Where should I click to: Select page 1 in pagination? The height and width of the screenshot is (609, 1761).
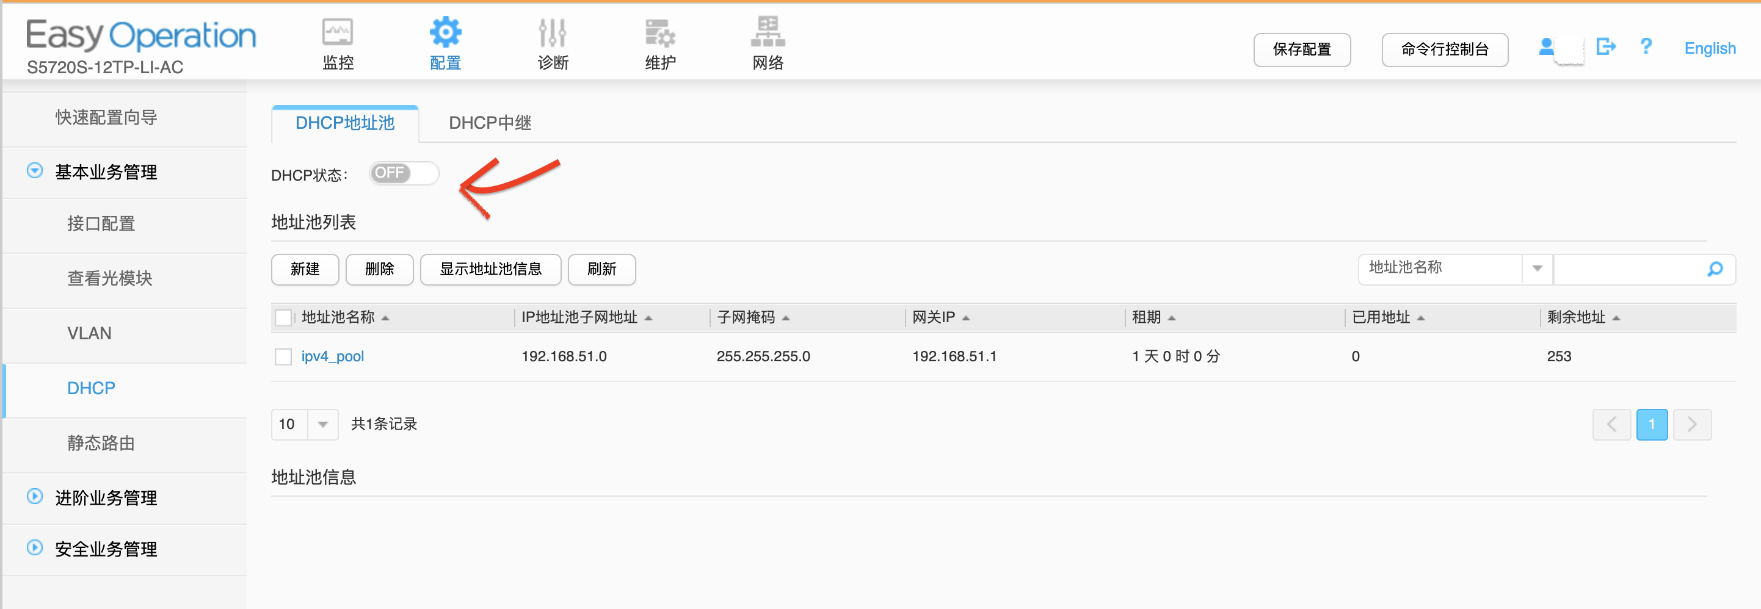[1652, 425]
